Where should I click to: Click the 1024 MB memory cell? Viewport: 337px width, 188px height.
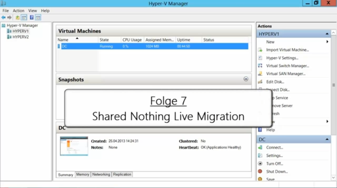(152, 46)
